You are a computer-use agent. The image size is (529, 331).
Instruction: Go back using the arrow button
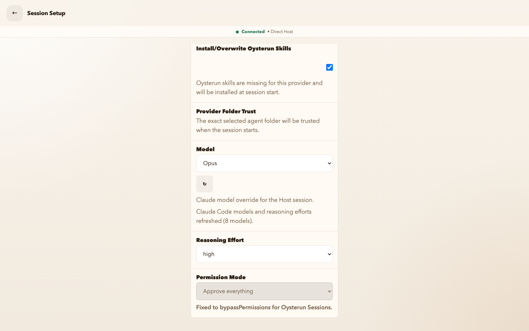(x=15, y=13)
